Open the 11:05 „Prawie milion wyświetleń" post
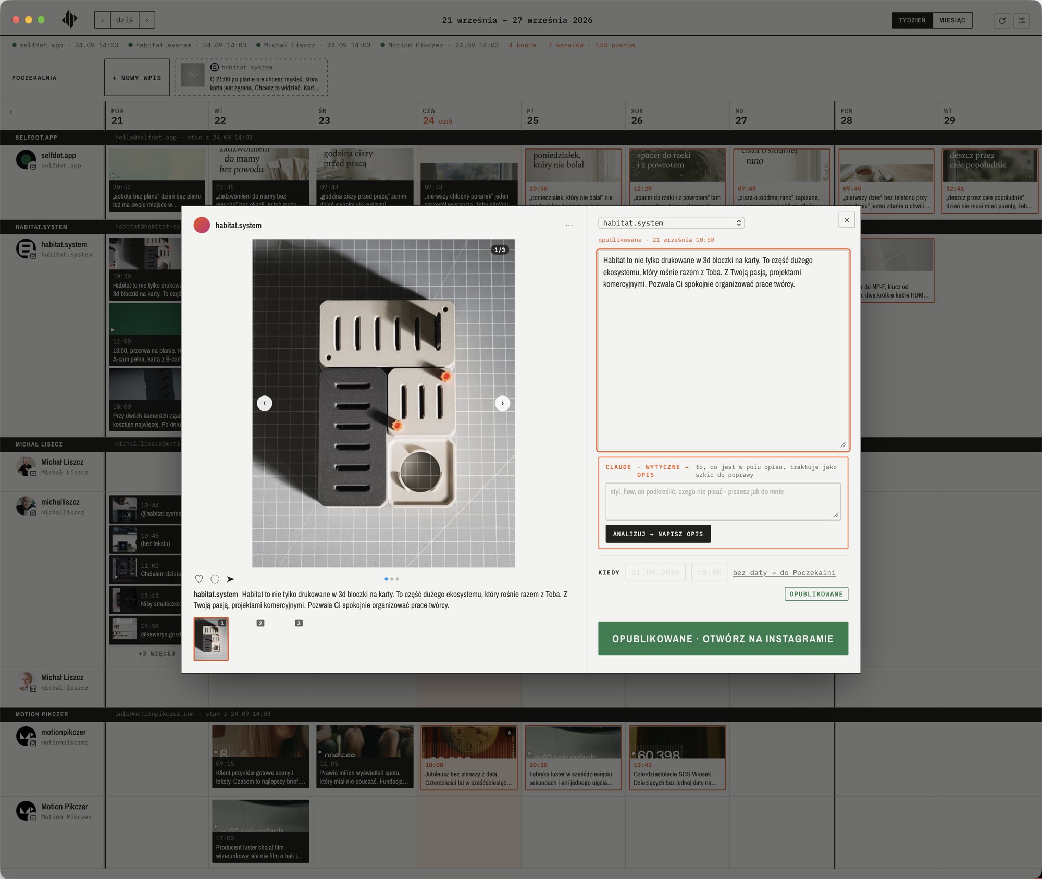The image size is (1042, 879). pyautogui.click(x=365, y=757)
